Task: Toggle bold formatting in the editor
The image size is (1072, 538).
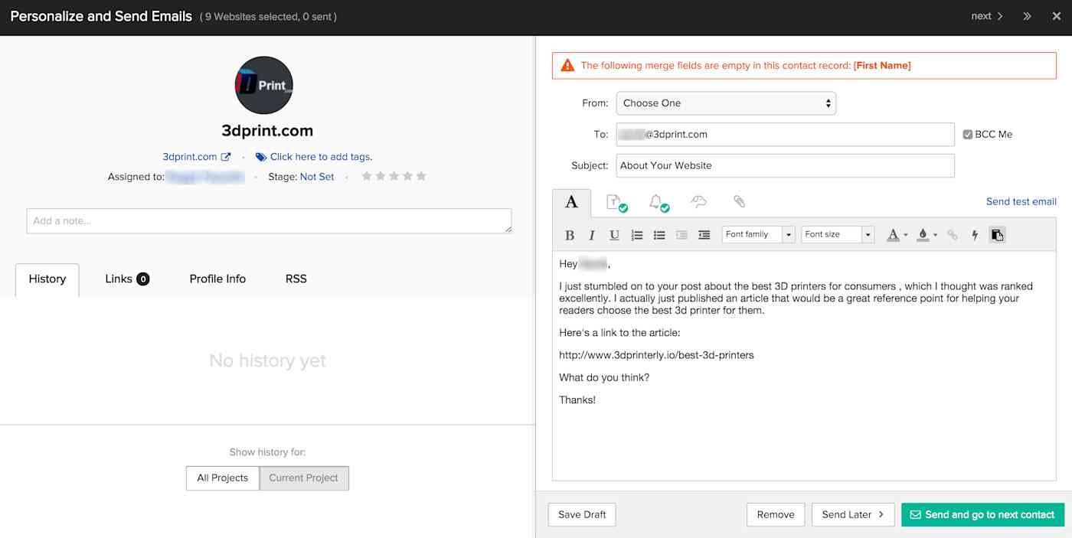Action: (570, 234)
